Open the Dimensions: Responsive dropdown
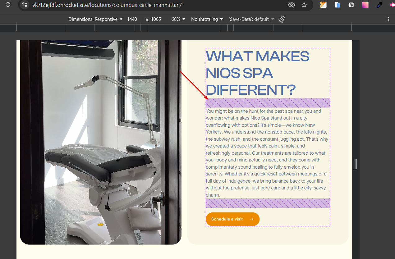Viewport: 395px width, 259px height. coord(95,19)
